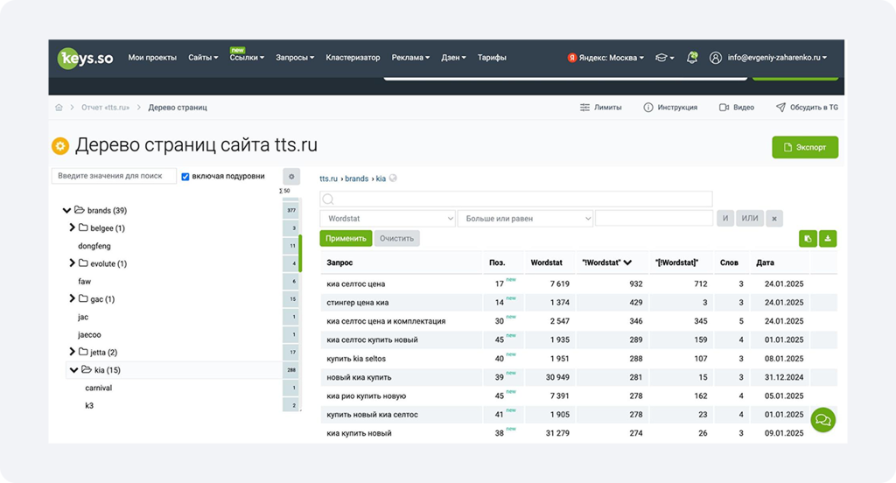Click the Применить button
This screenshot has width=896, height=483.
point(346,238)
